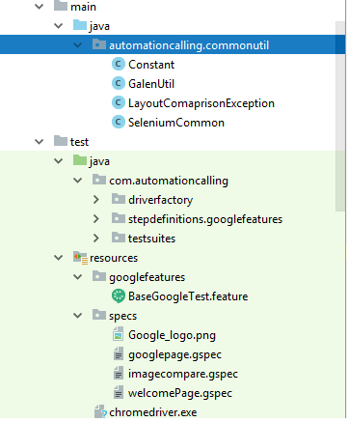Click the SeleniumCommon class icon
The height and width of the screenshot is (422, 348).
coord(119,122)
